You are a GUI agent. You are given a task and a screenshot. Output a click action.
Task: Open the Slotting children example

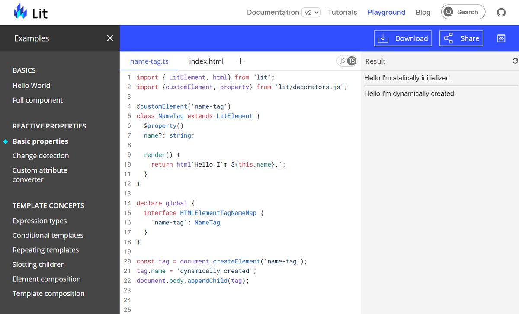pos(38,265)
